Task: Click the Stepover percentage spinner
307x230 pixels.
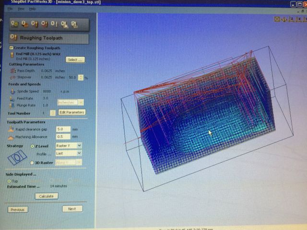Action: point(81,78)
